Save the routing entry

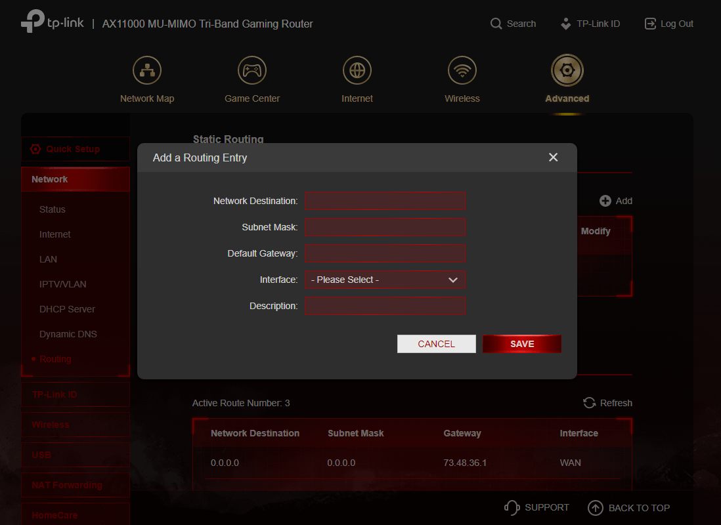click(x=522, y=344)
